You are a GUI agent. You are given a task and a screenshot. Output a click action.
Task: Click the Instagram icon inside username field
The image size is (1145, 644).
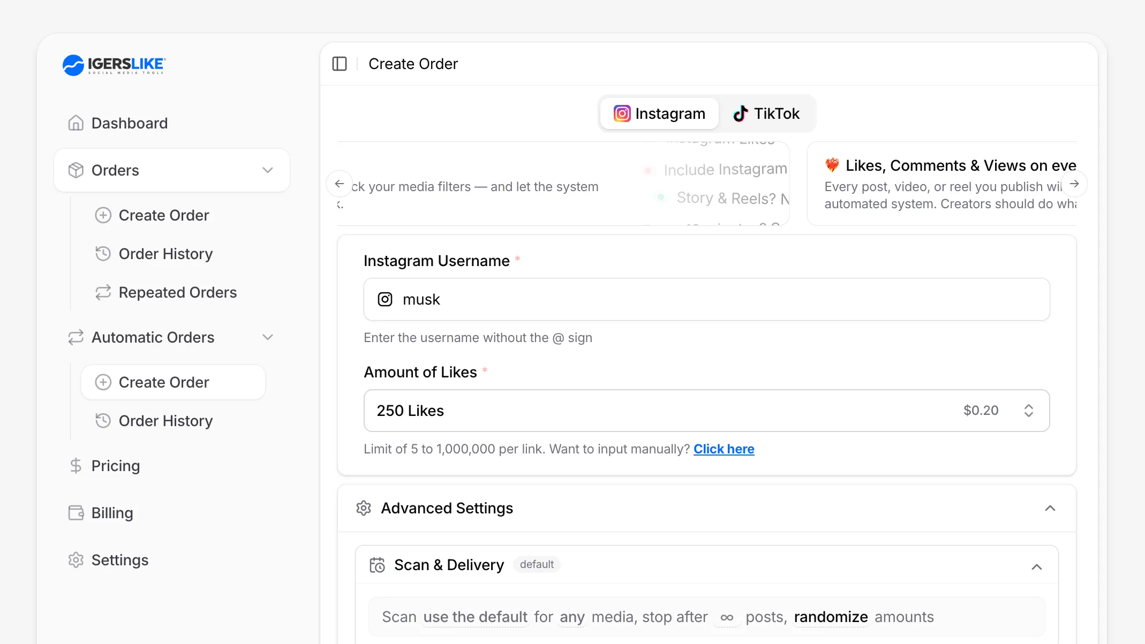(385, 299)
